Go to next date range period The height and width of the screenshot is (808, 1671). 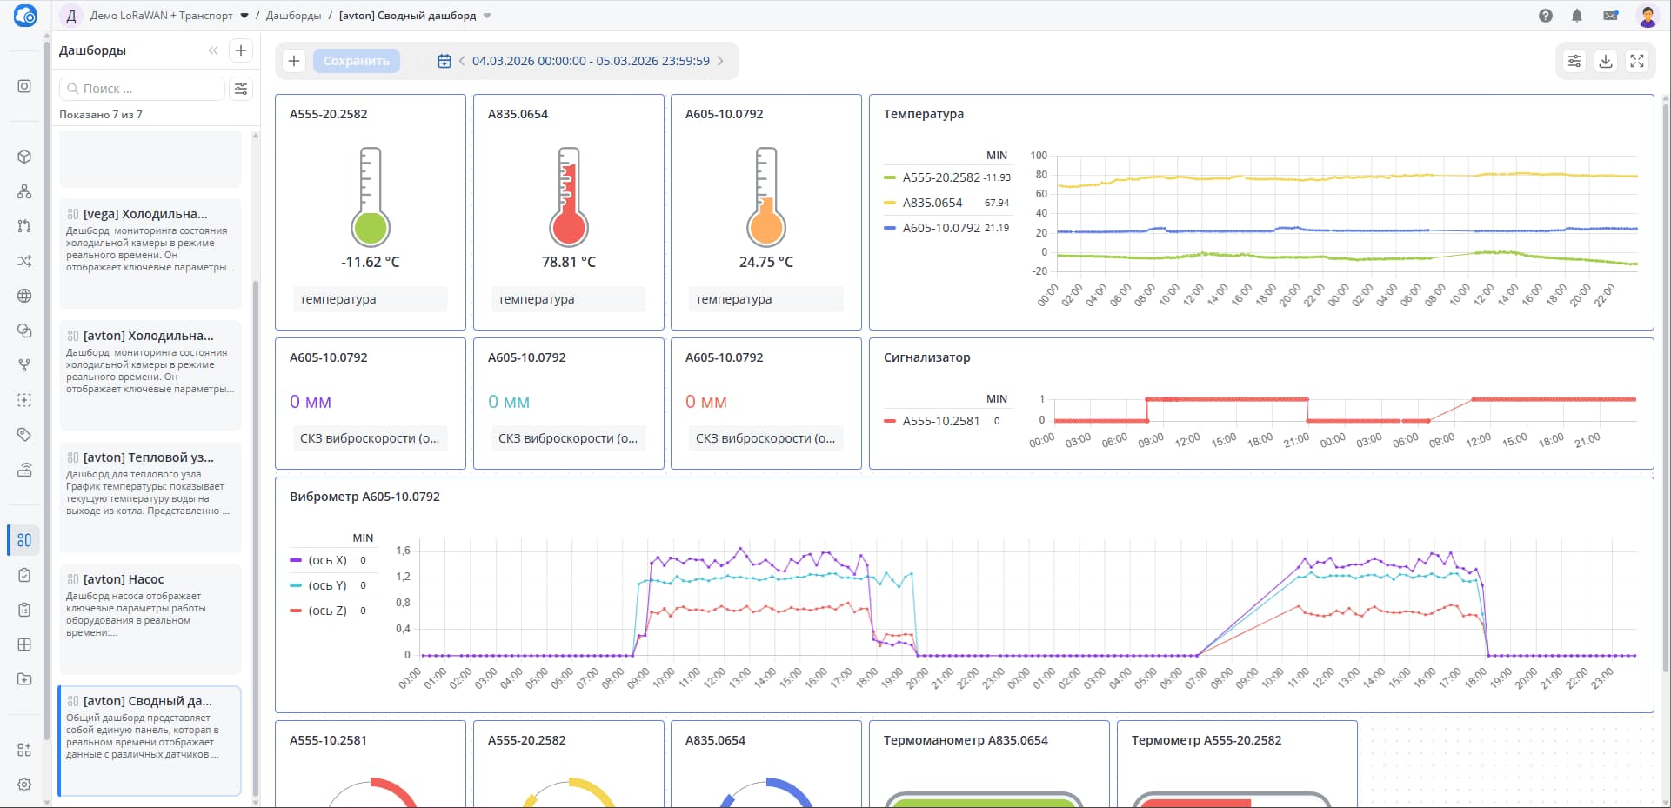tap(720, 61)
